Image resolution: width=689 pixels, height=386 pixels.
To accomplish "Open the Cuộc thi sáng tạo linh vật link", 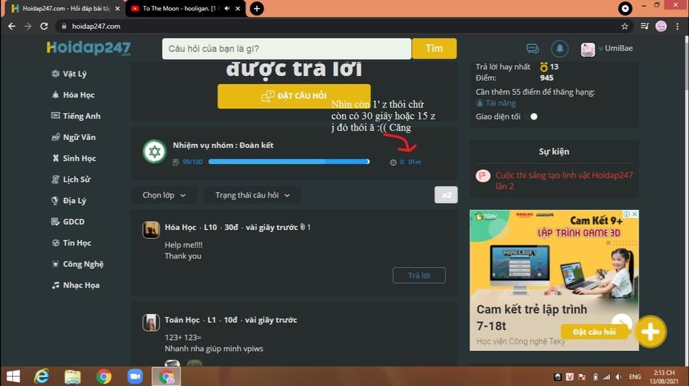I will [x=564, y=180].
